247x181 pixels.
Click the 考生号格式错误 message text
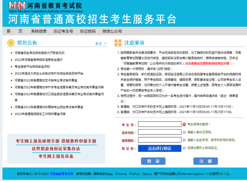(199, 124)
